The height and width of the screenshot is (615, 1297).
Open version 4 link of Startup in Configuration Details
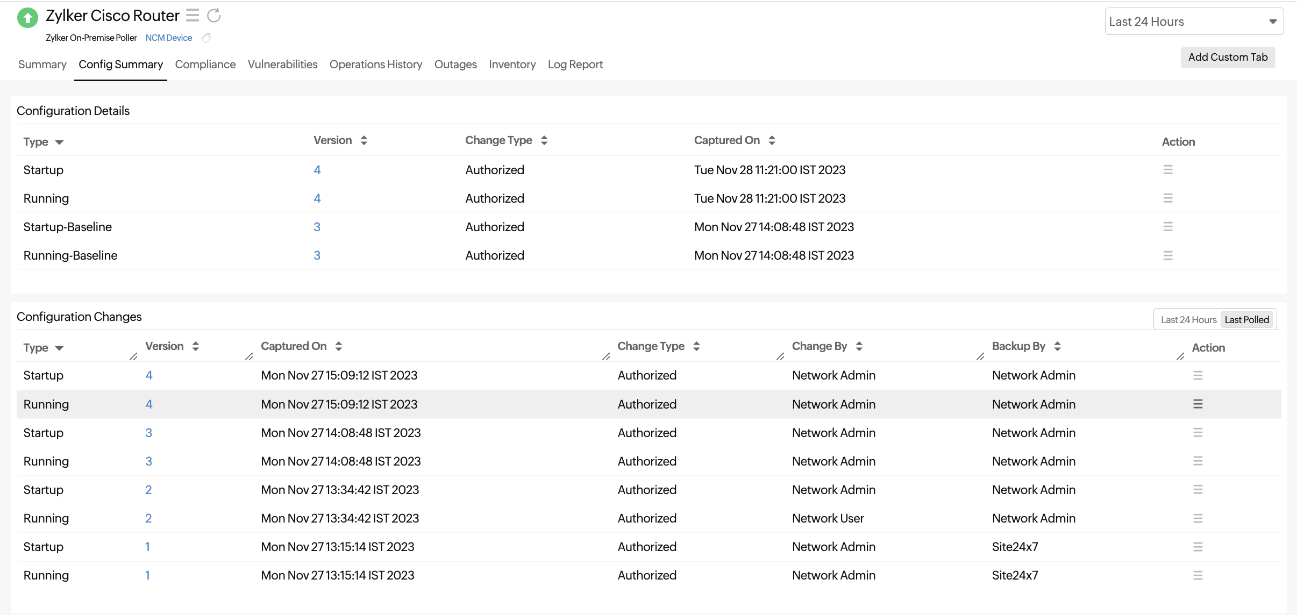[317, 170]
